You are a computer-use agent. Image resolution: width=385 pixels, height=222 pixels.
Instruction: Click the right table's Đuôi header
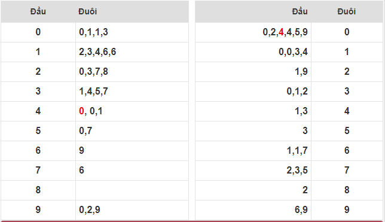coord(347,11)
